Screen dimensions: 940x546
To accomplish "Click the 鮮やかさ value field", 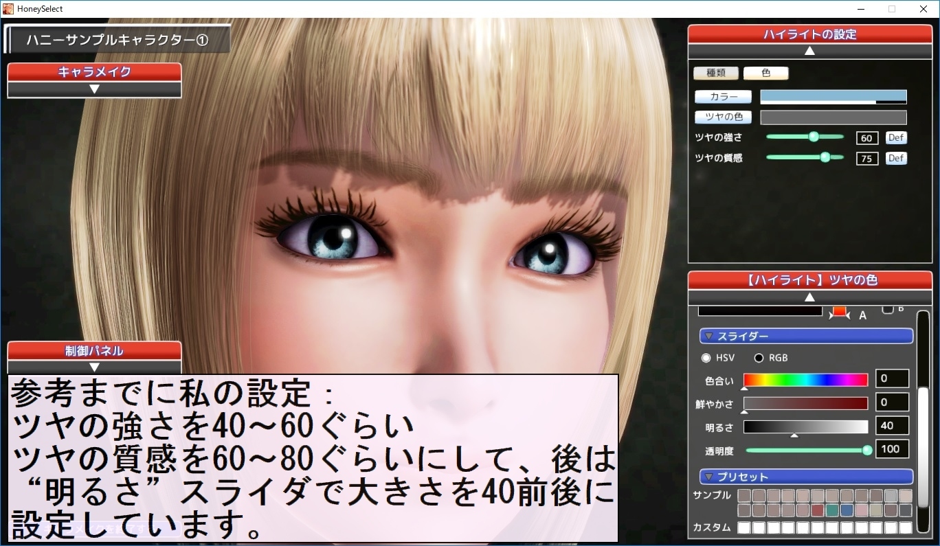I will tap(892, 402).
